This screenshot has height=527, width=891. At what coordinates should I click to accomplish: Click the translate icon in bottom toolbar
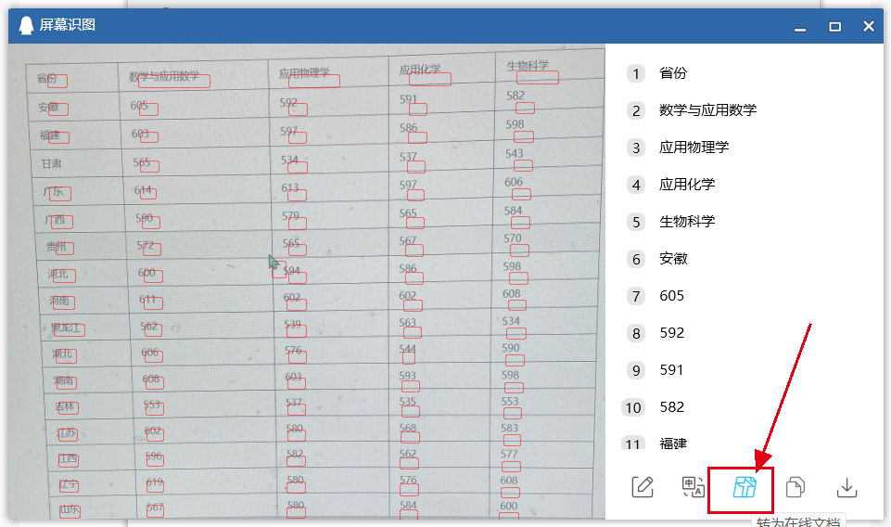(x=694, y=487)
